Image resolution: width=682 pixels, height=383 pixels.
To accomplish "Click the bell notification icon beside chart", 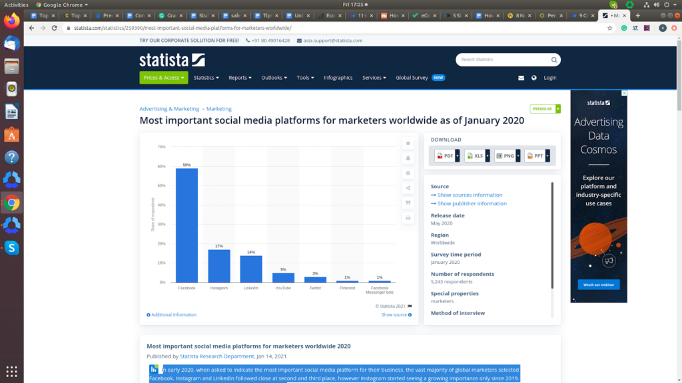I will [408, 158].
